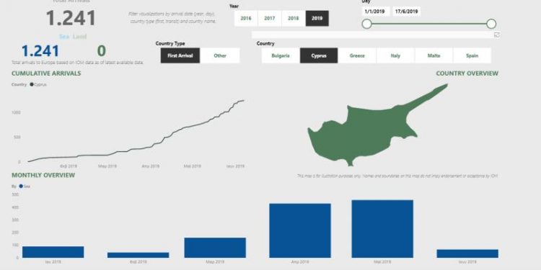
Task: Select the 2018 year filter
Action: (294, 19)
